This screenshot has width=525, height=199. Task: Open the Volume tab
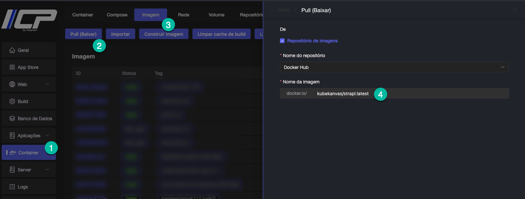pos(216,15)
